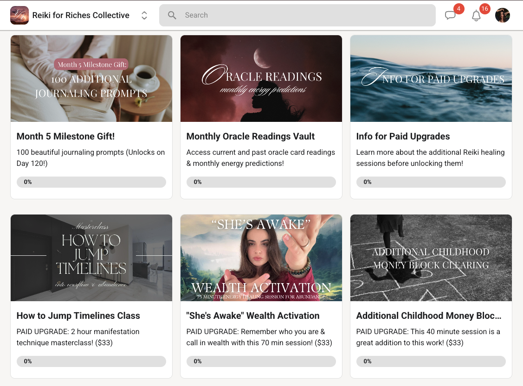Click the search magnifier icon

coord(172,15)
